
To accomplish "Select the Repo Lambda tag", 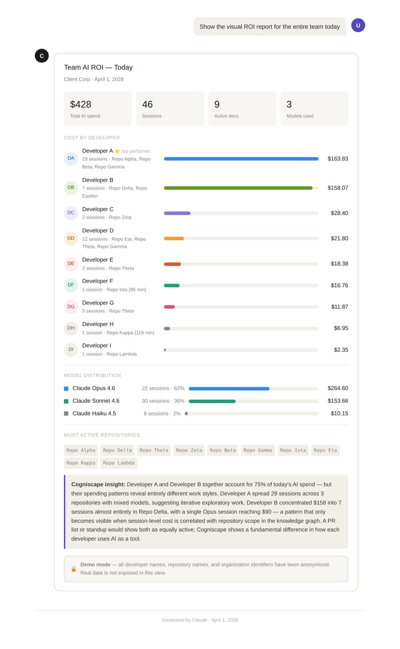I will click(119, 463).
